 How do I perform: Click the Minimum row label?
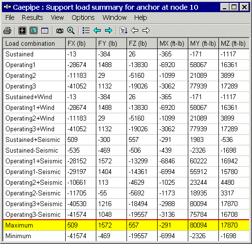18,236
